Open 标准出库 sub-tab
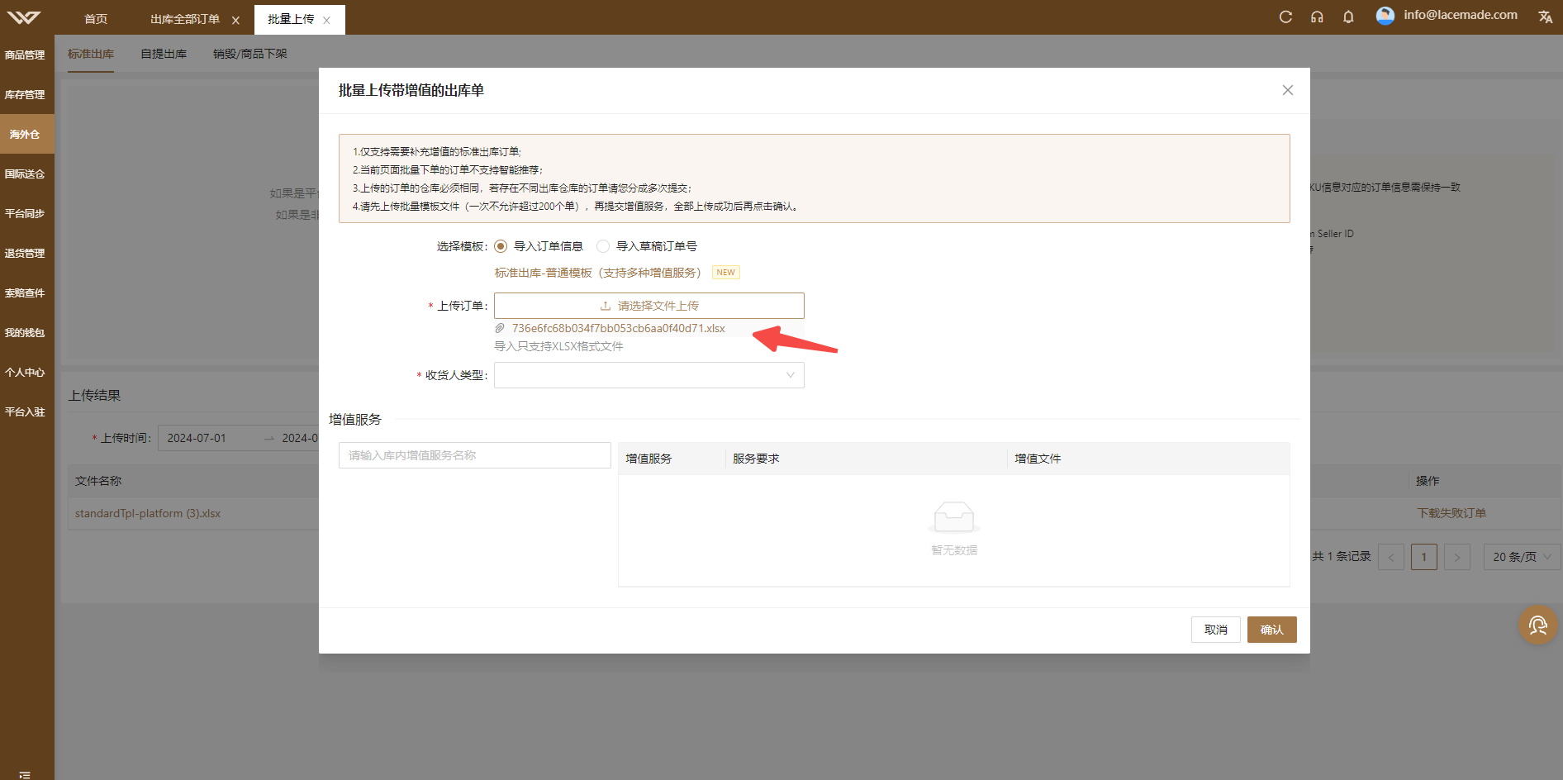The height and width of the screenshot is (780, 1563). 91,54
